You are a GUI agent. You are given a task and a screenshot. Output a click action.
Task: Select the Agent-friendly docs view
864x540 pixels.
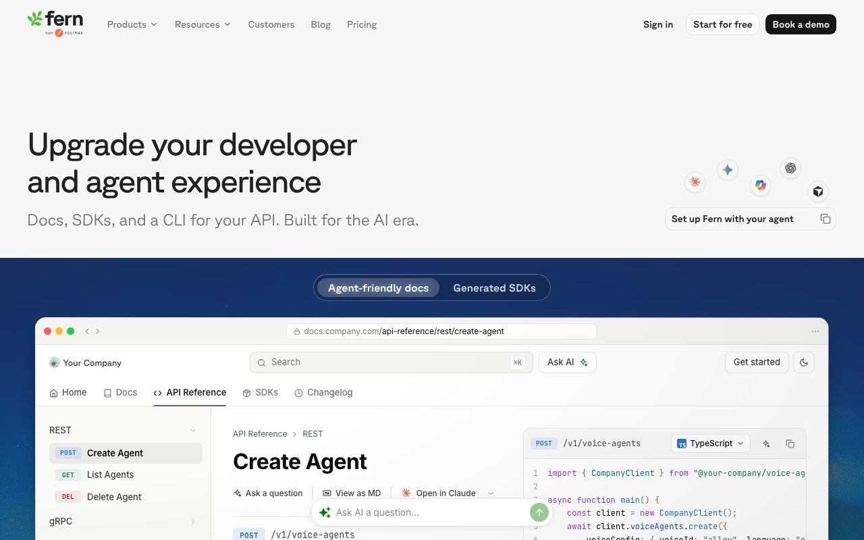point(379,288)
